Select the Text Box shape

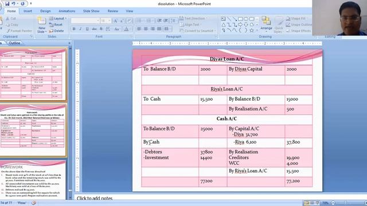223,19
